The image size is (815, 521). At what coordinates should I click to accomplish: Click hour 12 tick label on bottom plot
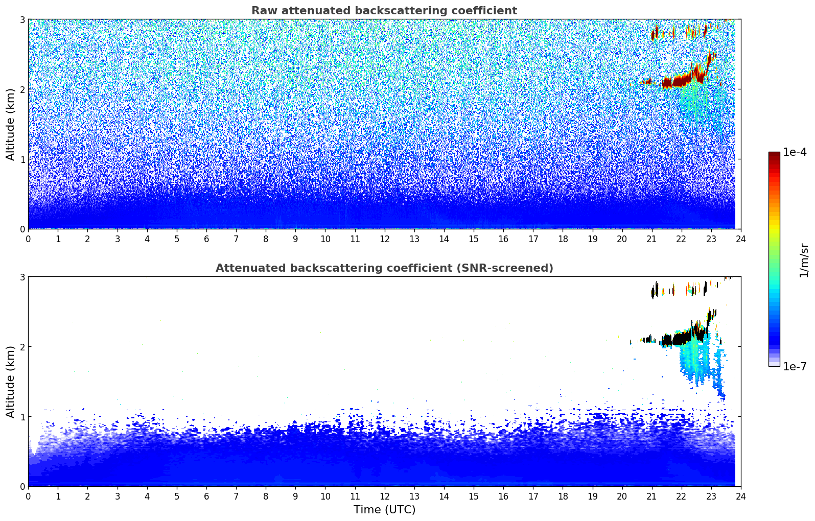pyautogui.click(x=384, y=496)
